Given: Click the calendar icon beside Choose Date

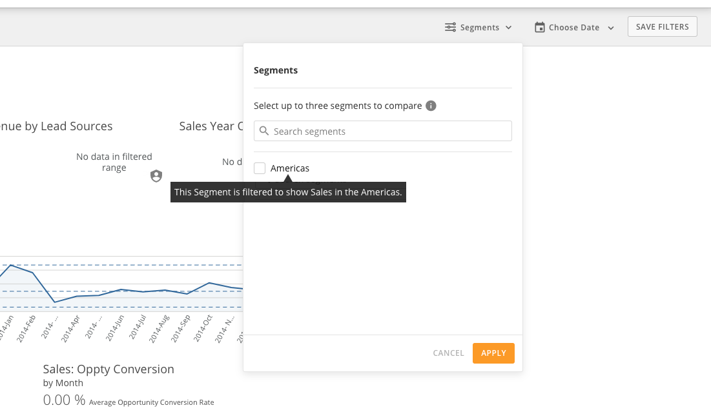Looking at the screenshot, I should [x=540, y=27].
